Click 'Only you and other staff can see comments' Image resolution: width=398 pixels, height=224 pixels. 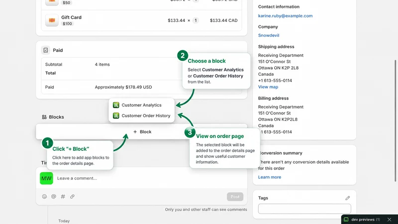pos(206,210)
